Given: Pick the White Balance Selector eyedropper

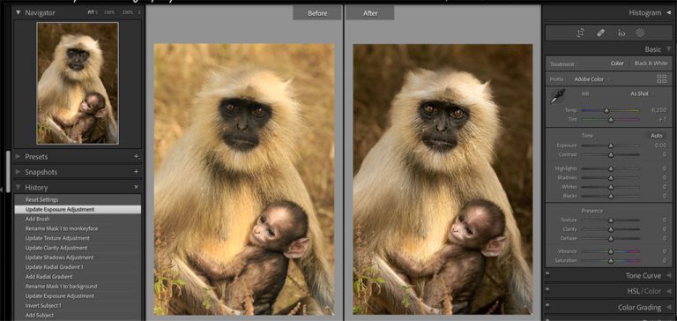Looking at the screenshot, I should pos(557,96).
